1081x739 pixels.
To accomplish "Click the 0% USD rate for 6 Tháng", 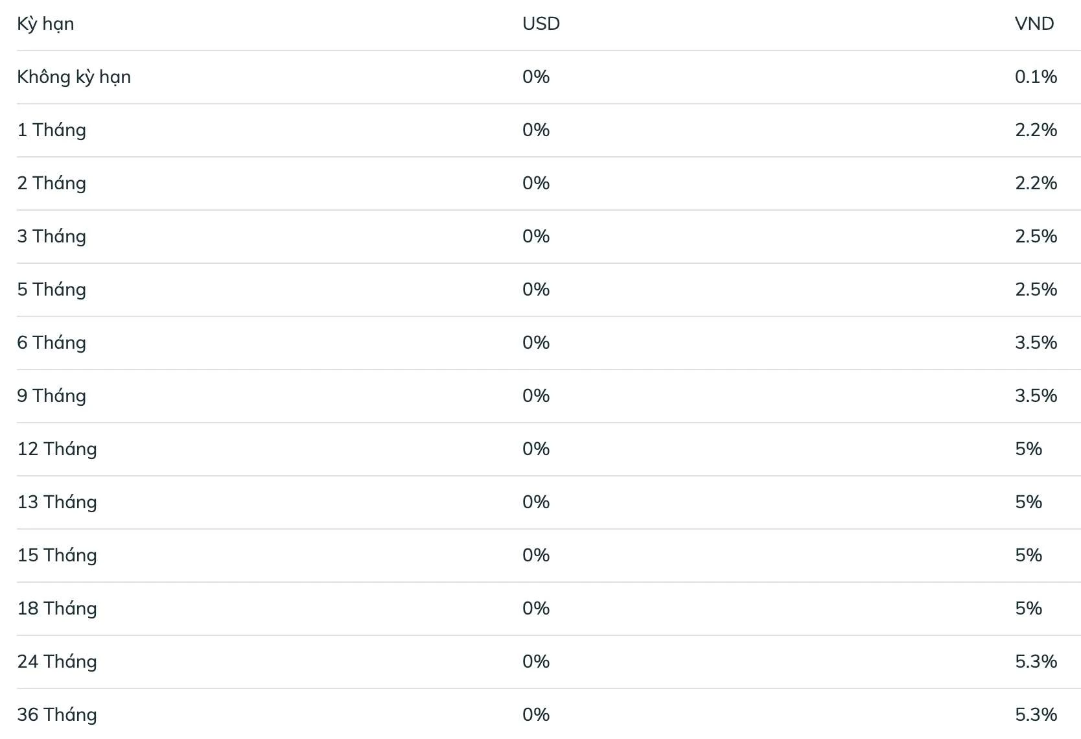I will 536,343.
